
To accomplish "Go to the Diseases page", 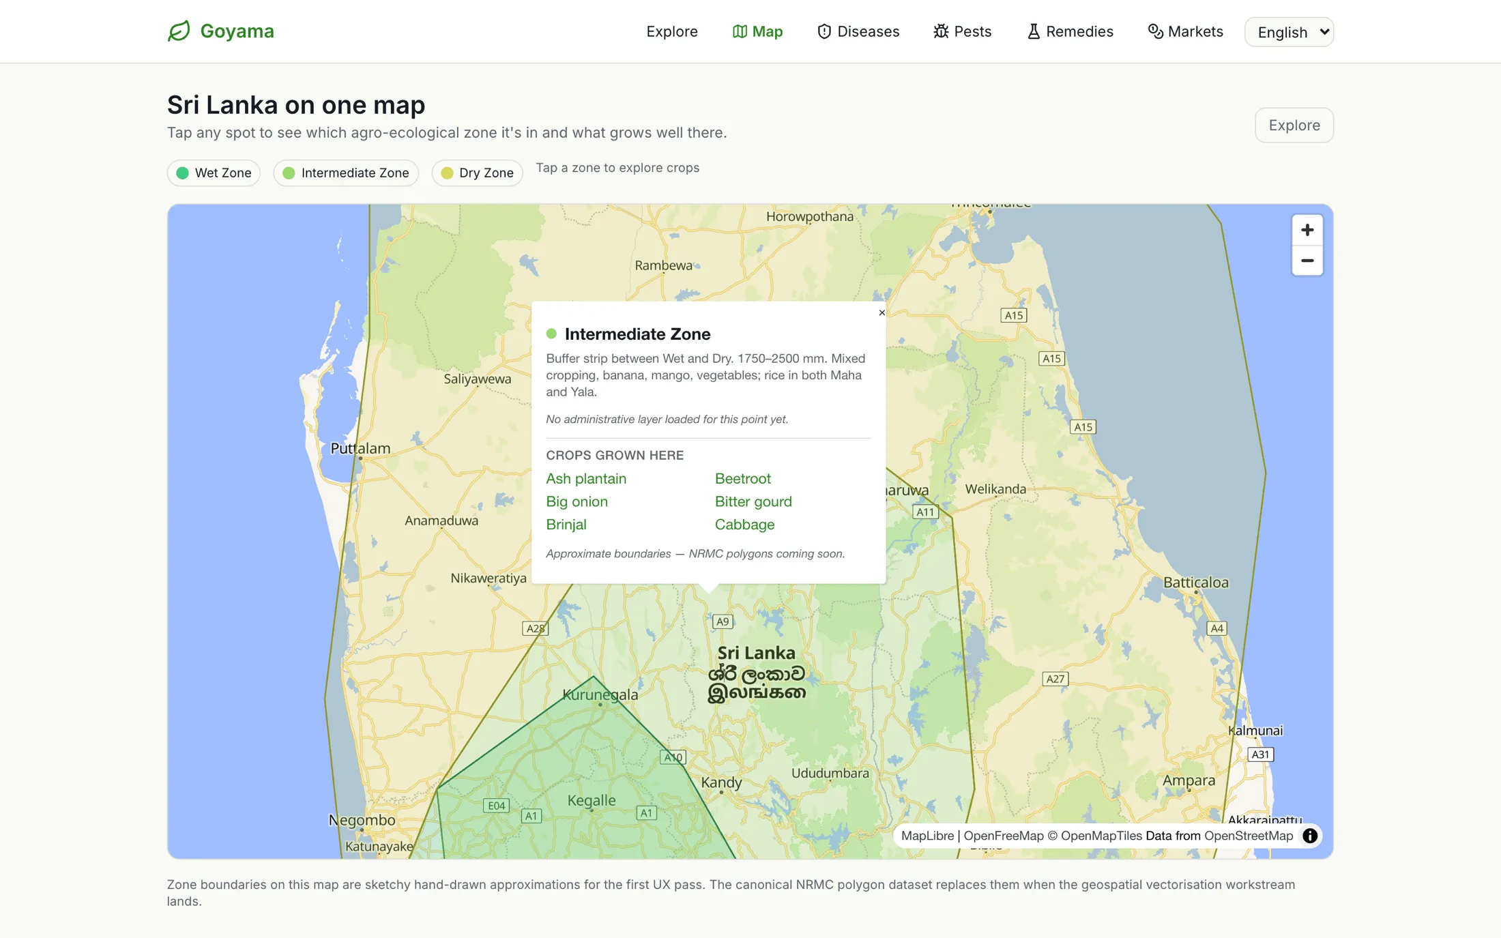I will point(858,31).
